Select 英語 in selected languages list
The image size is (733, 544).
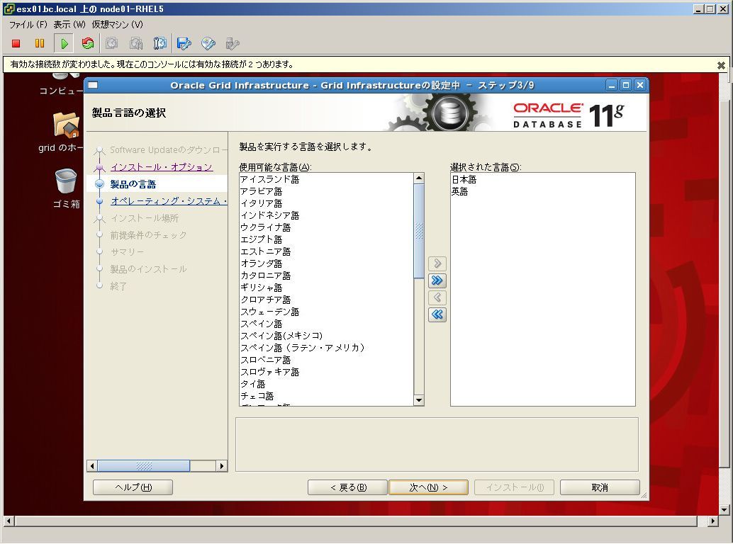542,191
